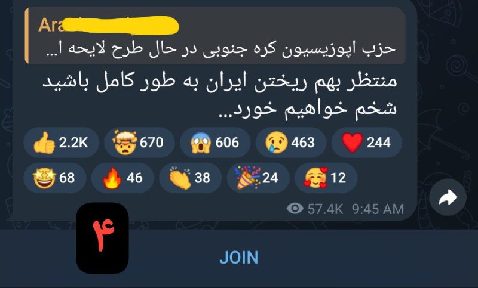Select the clapping hands reaction with 38
The height and width of the screenshot is (288, 478).
(190, 178)
